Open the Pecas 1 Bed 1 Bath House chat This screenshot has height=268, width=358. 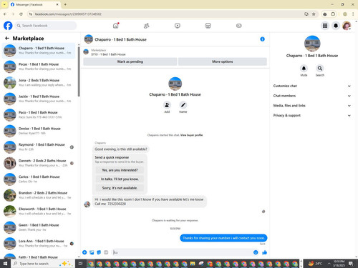[x=39, y=66]
